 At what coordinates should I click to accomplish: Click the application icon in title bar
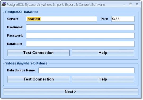click(4, 4)
